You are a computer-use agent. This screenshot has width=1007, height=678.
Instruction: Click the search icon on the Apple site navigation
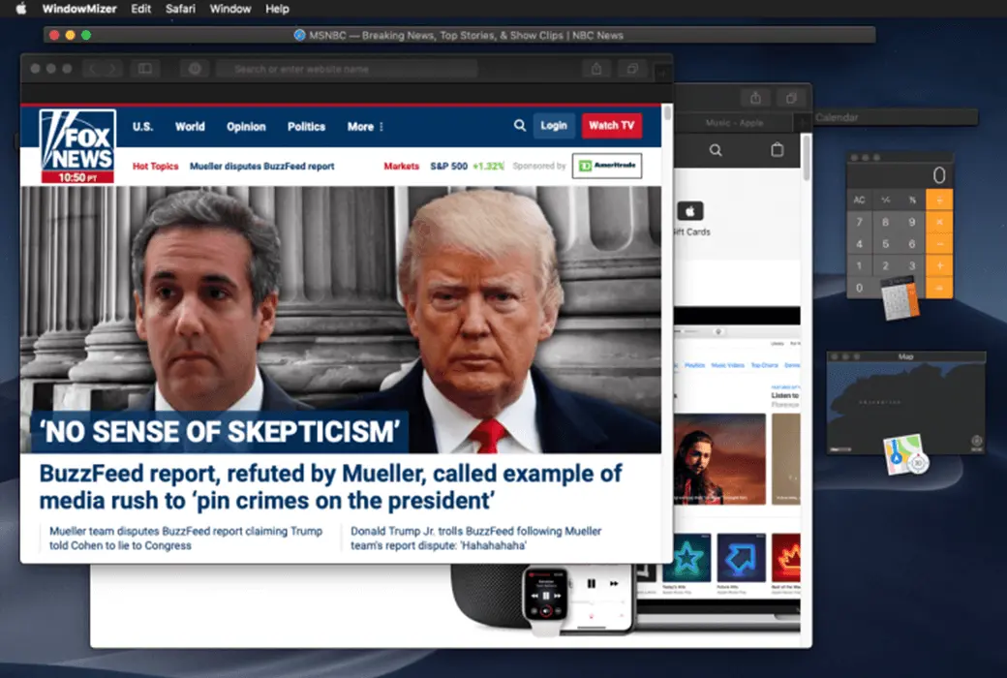pos(716,150)
